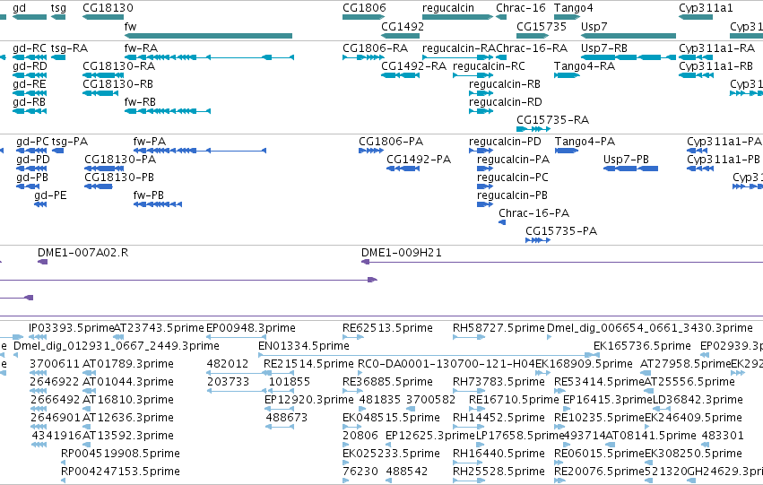763x485 pixels.
Task: Click feature 76230 label
Action: (360, 472)
